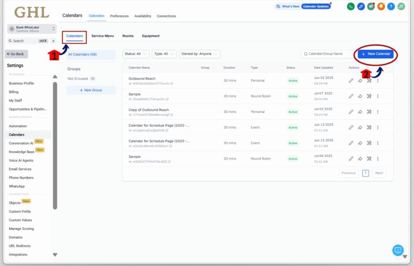Click the Next pagination button
This screenshot has height=266, width=414.
point(379,173)
